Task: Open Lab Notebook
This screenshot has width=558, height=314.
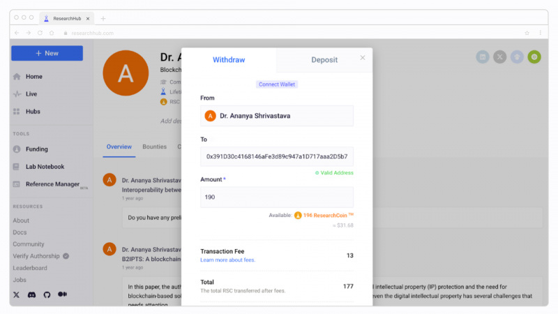Action: coord(45,167)
